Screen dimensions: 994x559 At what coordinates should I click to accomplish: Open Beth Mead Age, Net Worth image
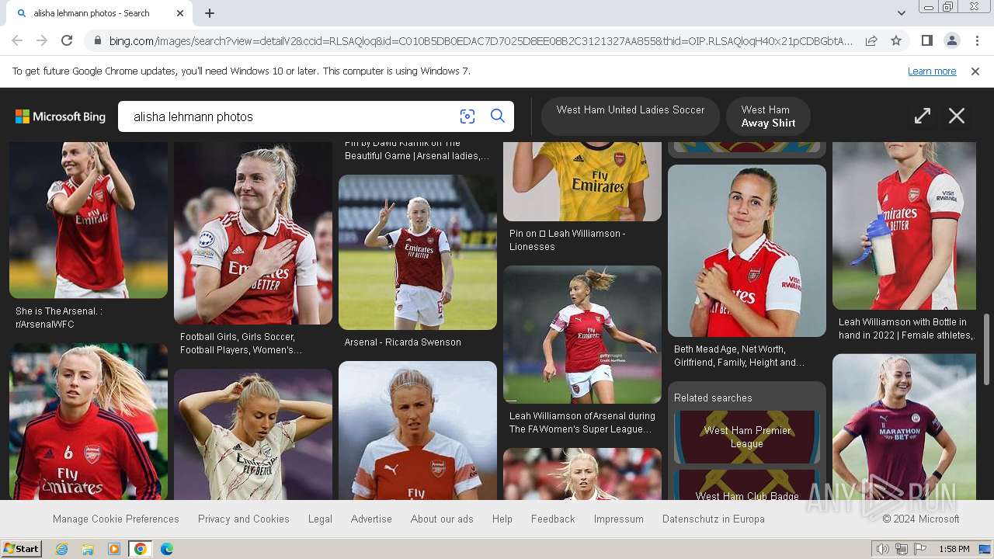click(747, 251)
